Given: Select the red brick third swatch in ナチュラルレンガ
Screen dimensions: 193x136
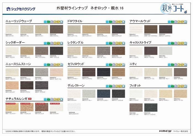Looking at the screenshot, I should [x=42, y=107].
